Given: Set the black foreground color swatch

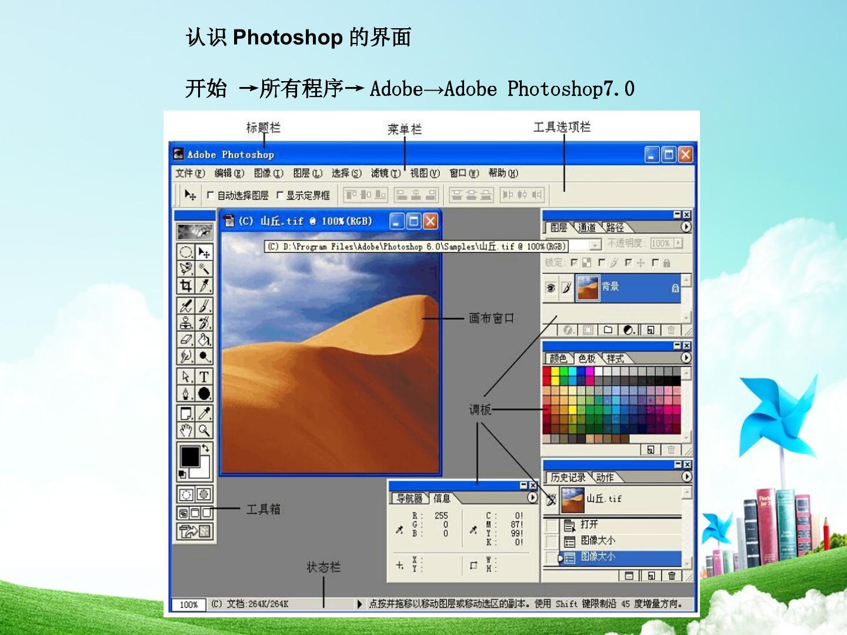Looking at the screenshot, I should (x=189, y=456).
